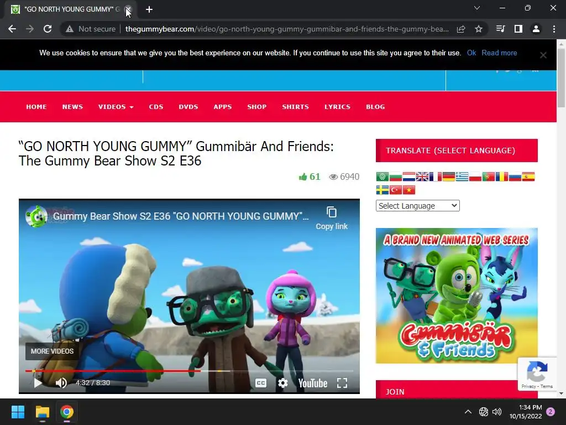The image size is (566, 425).
Task: Open the SHIRTS section
Action: tap(295, 107)
